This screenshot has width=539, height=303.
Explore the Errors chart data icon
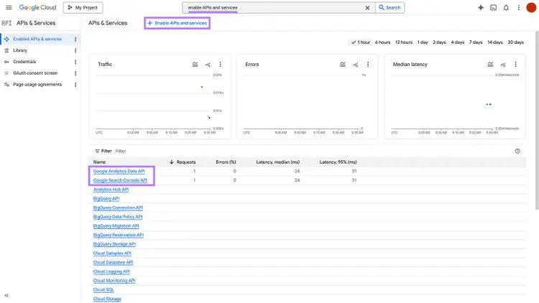(356, 64)
